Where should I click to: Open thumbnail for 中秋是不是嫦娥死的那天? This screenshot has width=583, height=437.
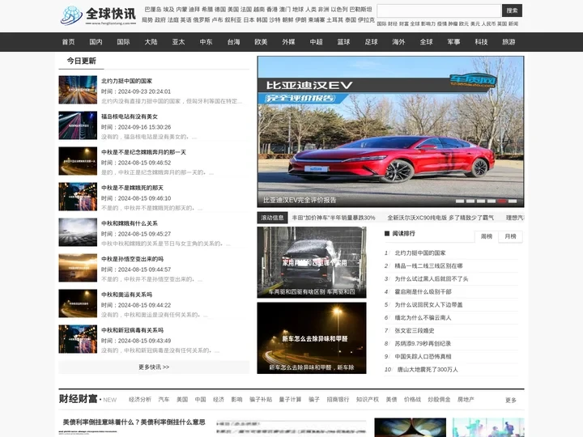78,197
